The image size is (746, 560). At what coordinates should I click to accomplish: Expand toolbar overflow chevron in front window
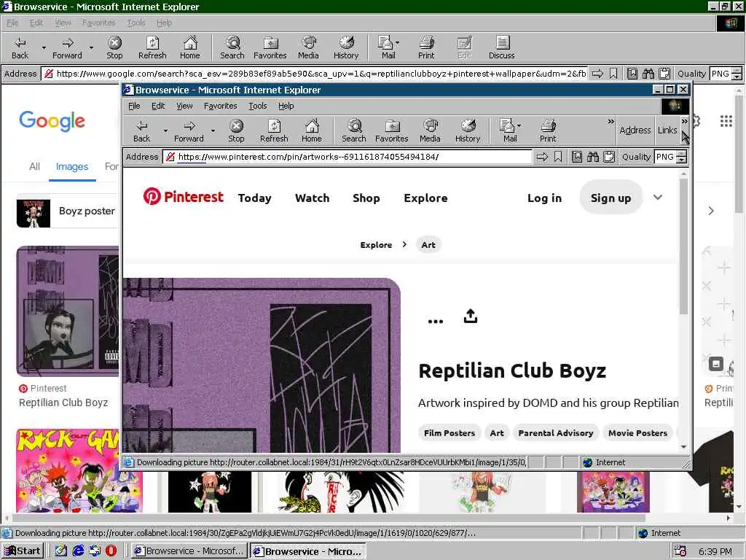click(611, 122)
